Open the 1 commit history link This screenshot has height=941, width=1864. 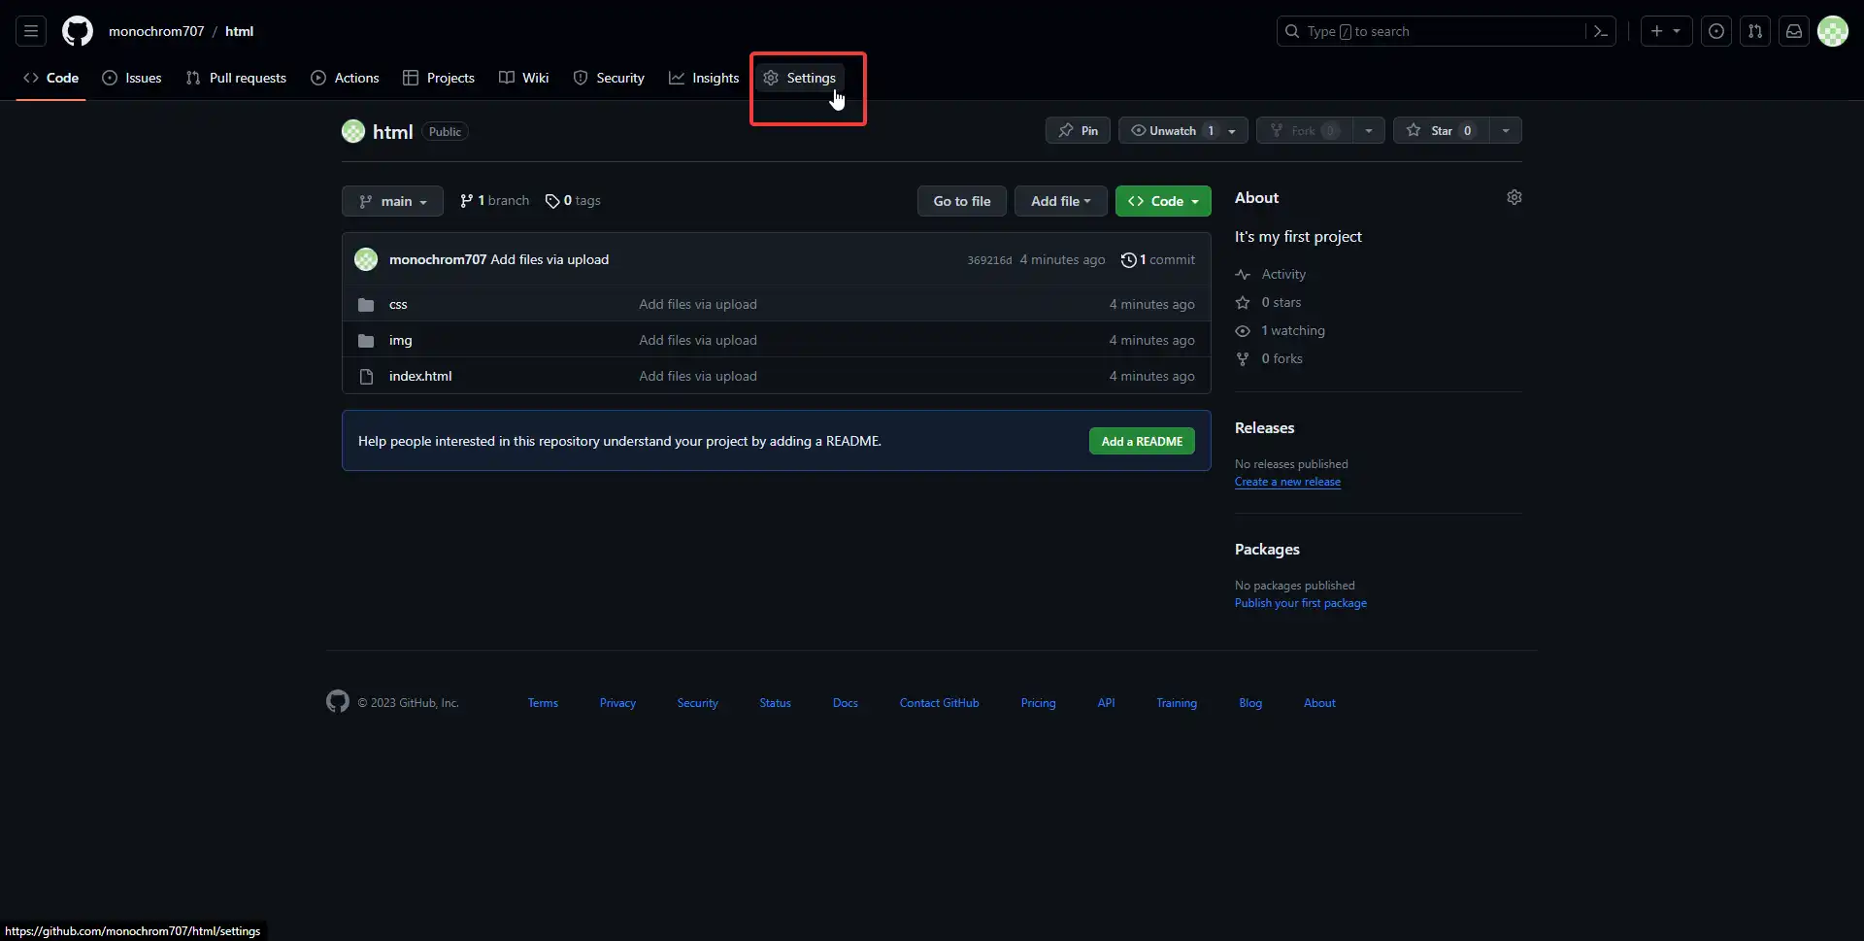pos(1158,259)
